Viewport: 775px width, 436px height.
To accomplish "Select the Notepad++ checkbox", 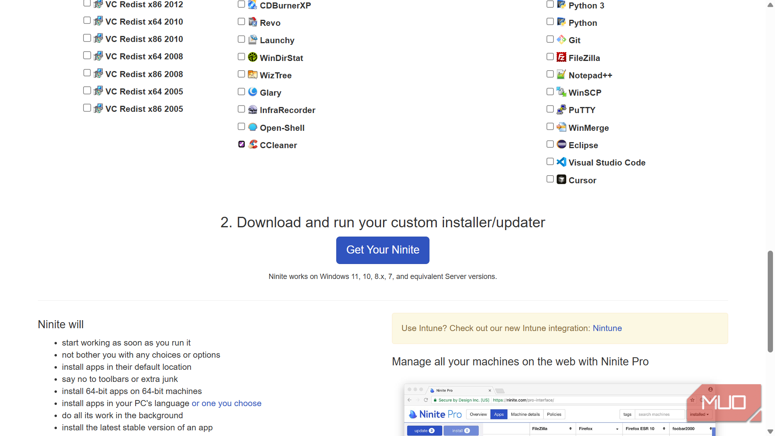I will [550, 74].
